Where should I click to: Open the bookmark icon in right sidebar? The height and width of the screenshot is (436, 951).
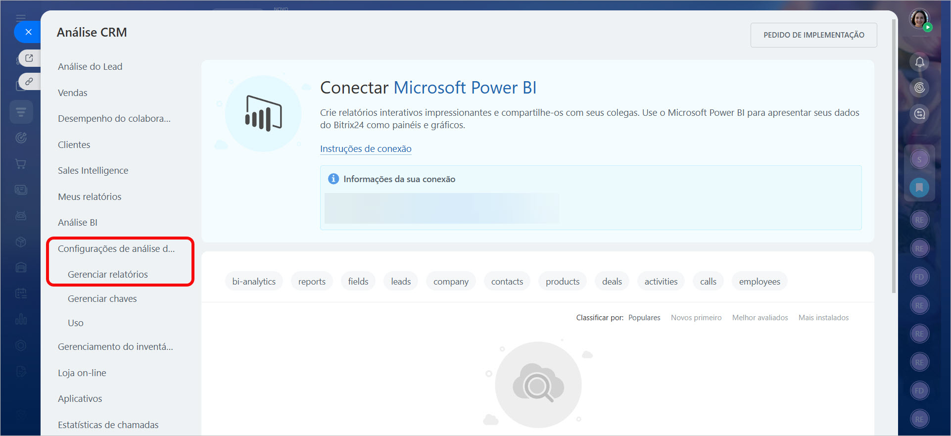pos(919,188)
